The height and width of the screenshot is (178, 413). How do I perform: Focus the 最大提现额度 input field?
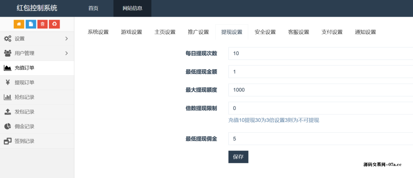(321, 90)
